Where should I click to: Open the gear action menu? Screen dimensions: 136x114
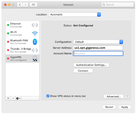[x=18, y=98]
